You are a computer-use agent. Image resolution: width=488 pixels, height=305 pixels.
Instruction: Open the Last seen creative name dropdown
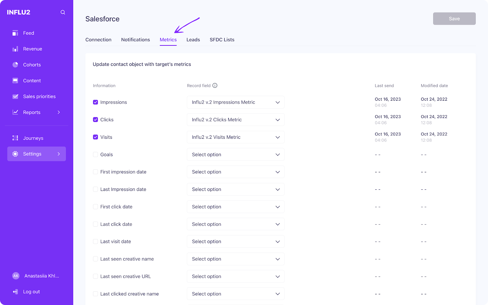point(235,259)
